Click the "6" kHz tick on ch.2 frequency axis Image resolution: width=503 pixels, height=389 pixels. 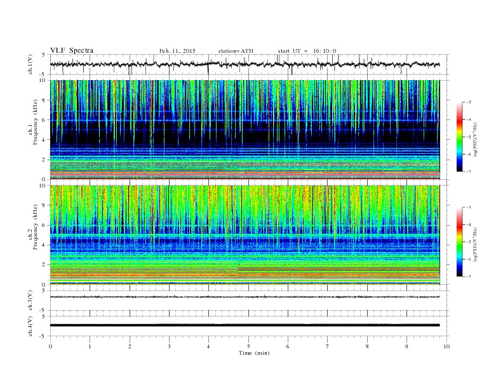coord(44,225)
